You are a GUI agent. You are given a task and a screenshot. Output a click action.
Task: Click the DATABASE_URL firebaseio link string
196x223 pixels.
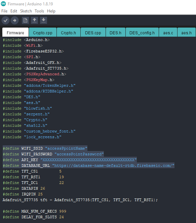(x=113, y=165)
